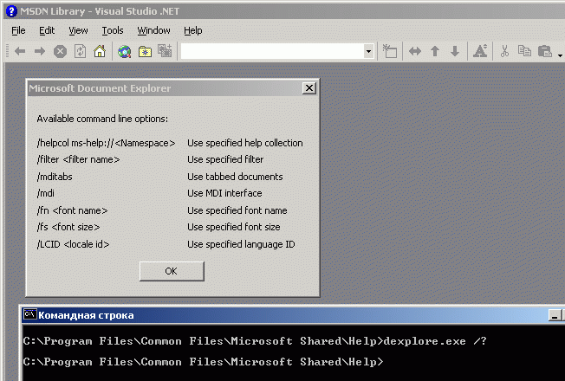The image size is (565, 381).
Task: Paste with the clipboard icon
Action: (x=544, y=51)
